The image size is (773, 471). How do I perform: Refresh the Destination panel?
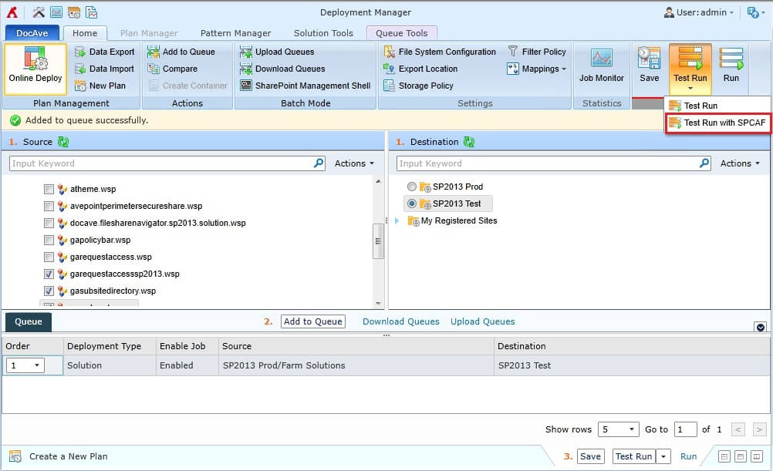(x=469, y=142)
